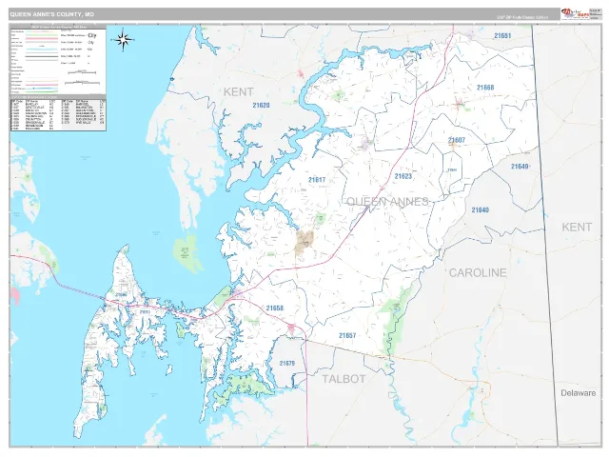Click the map legend box

point(58,61)
